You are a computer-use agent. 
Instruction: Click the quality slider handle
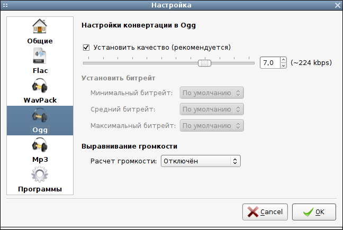pyautogui.click(x=204, y=63)
